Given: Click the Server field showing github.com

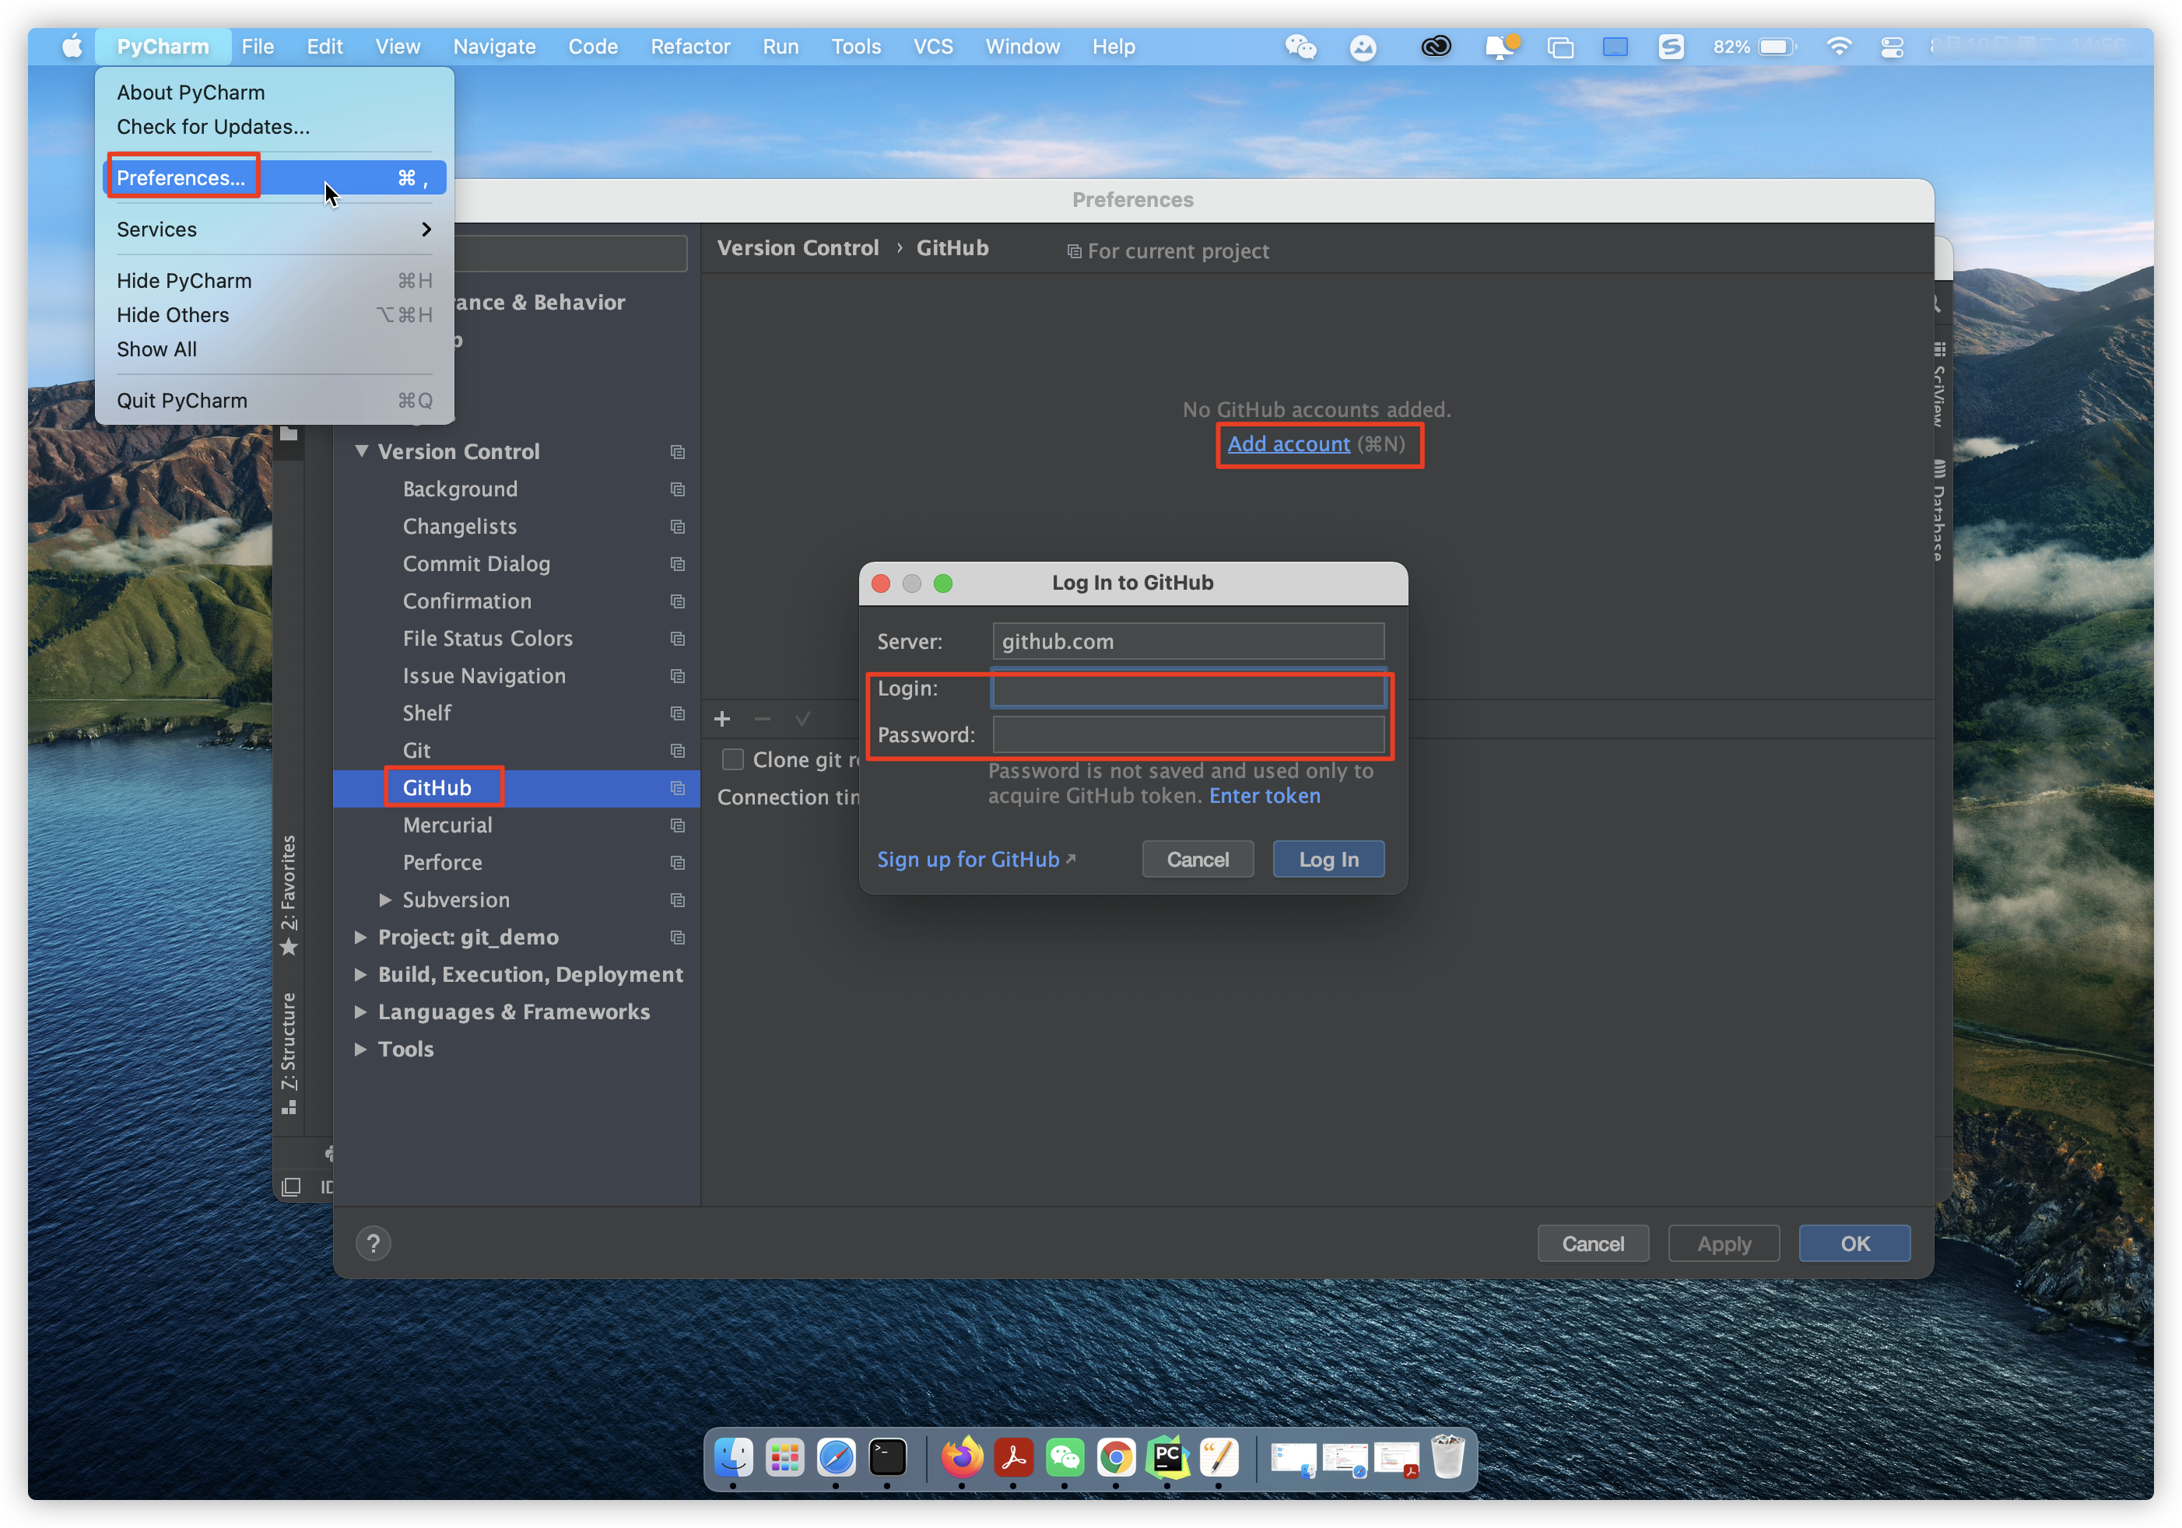Looking at the screenshot, I should coord(1188,641).
